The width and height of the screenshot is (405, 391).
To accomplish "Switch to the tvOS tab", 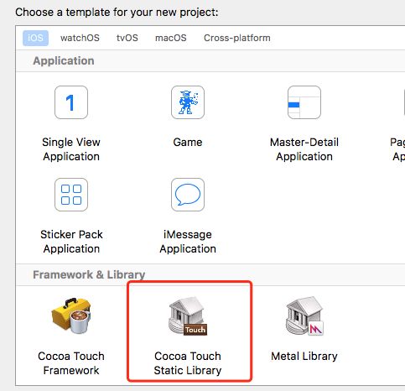I will point(127,38).
